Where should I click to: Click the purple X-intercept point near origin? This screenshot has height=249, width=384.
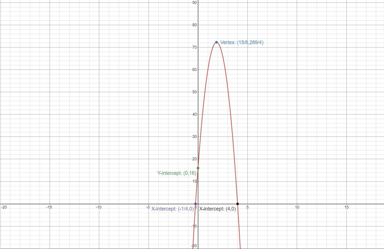(x=195, y=204)
